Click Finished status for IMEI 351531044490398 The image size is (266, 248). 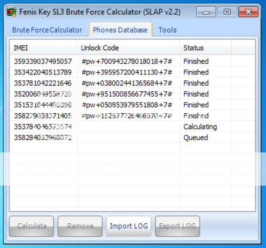tap(196, 105)
